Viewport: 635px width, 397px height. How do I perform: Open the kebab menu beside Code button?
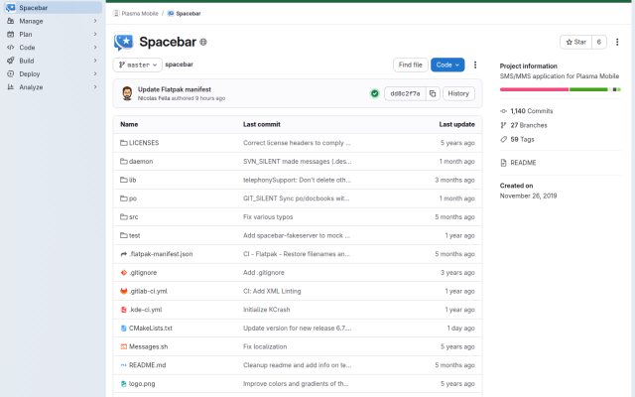(x=475, y=65)
